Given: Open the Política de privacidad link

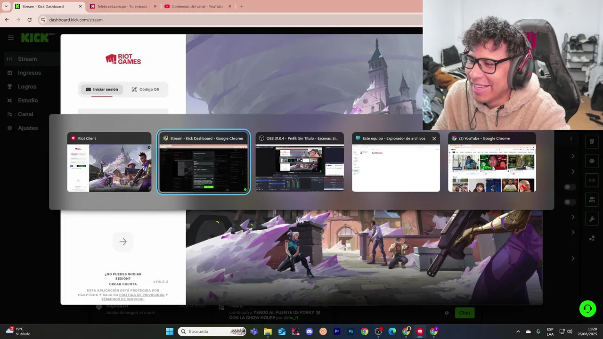Looking at the screenshot, I should tap(142, 295).
